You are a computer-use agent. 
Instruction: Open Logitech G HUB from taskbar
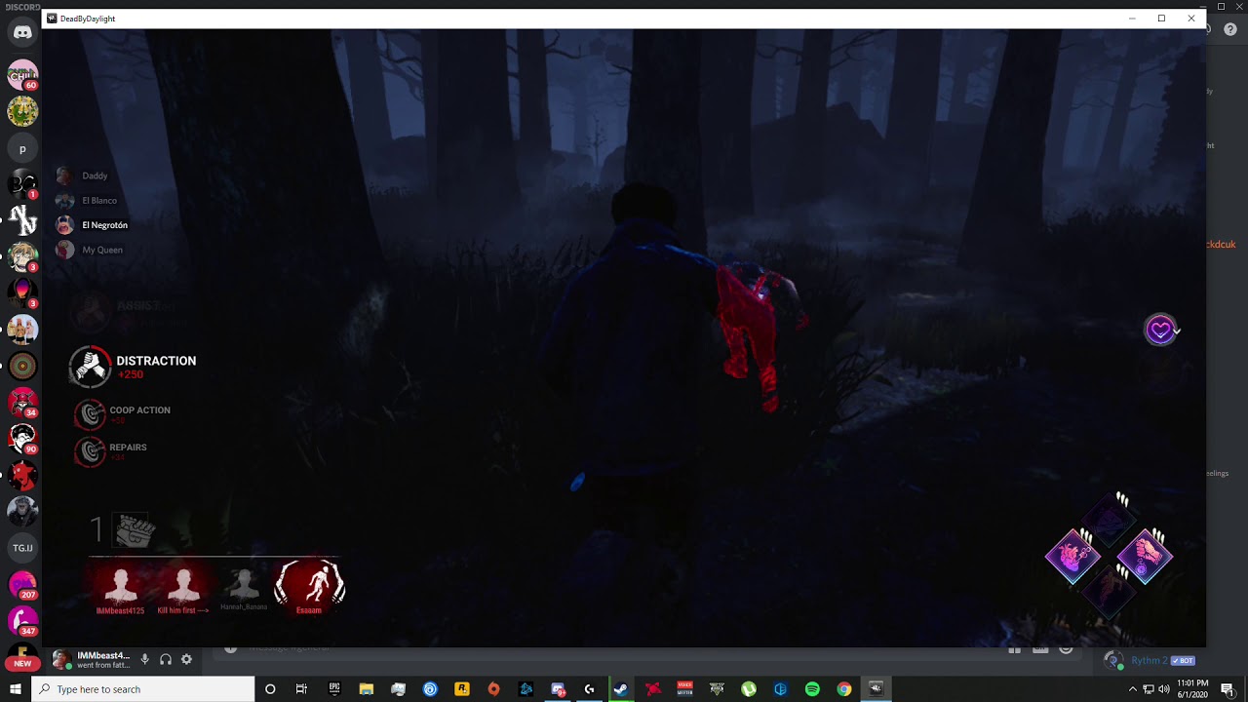(x=589, y=689)
